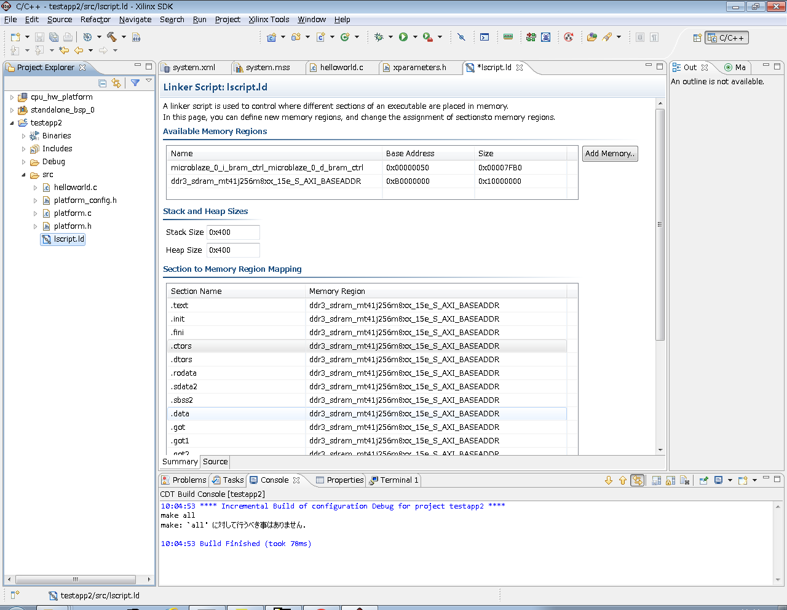Click the hammer Build icon in toolbar

pyautogui.click(x=111, y=37)
